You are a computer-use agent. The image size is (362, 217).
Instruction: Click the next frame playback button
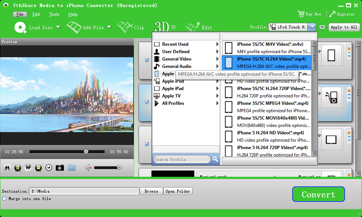click(49, 168)
